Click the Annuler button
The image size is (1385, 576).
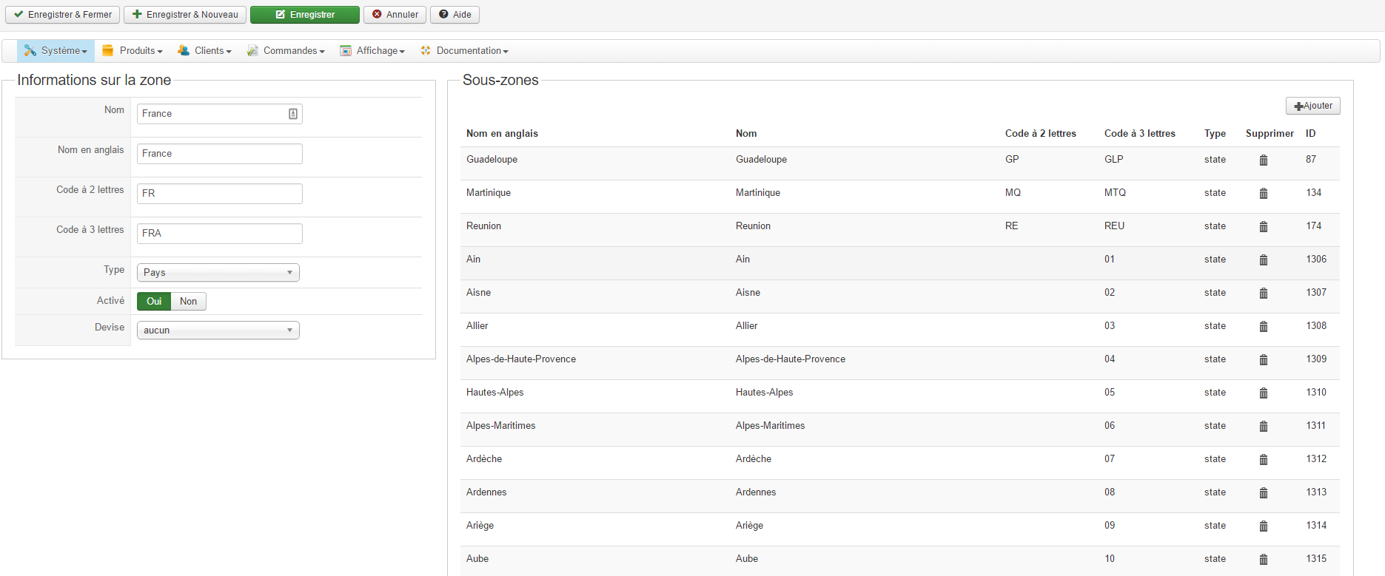click(395, 15)
